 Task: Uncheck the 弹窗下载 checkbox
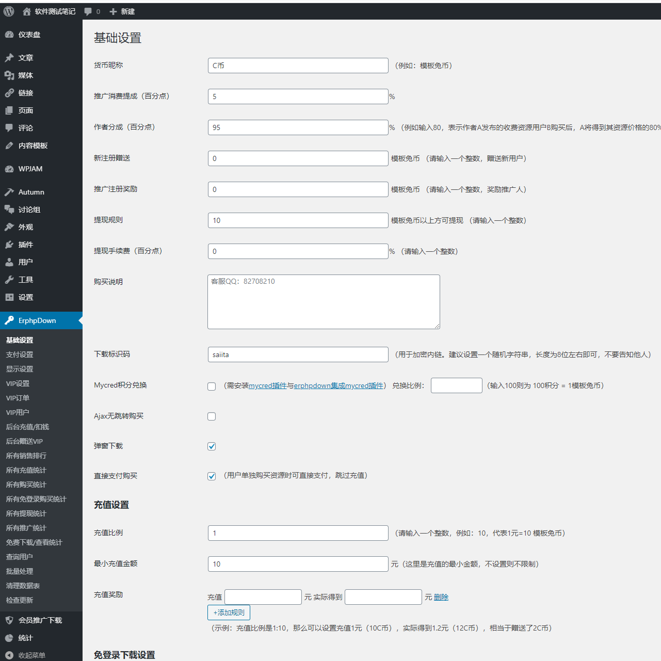[212, 446]
